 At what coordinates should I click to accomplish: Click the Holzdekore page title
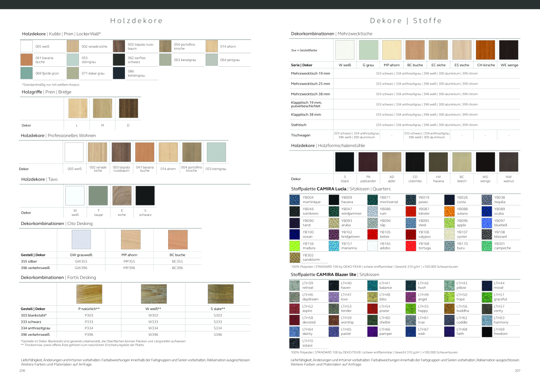pos(136,20)
